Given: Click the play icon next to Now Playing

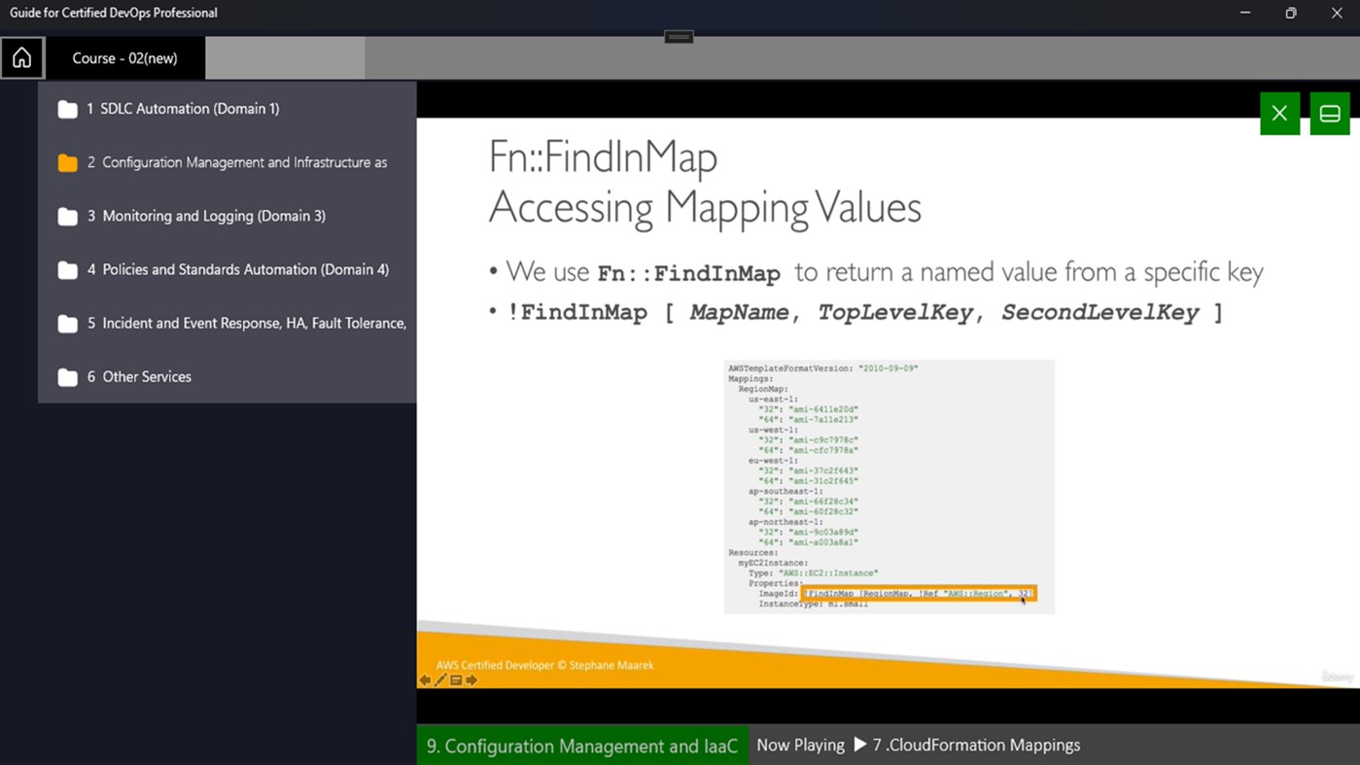Looking at the screenshot, I should [x=859, y=745].
